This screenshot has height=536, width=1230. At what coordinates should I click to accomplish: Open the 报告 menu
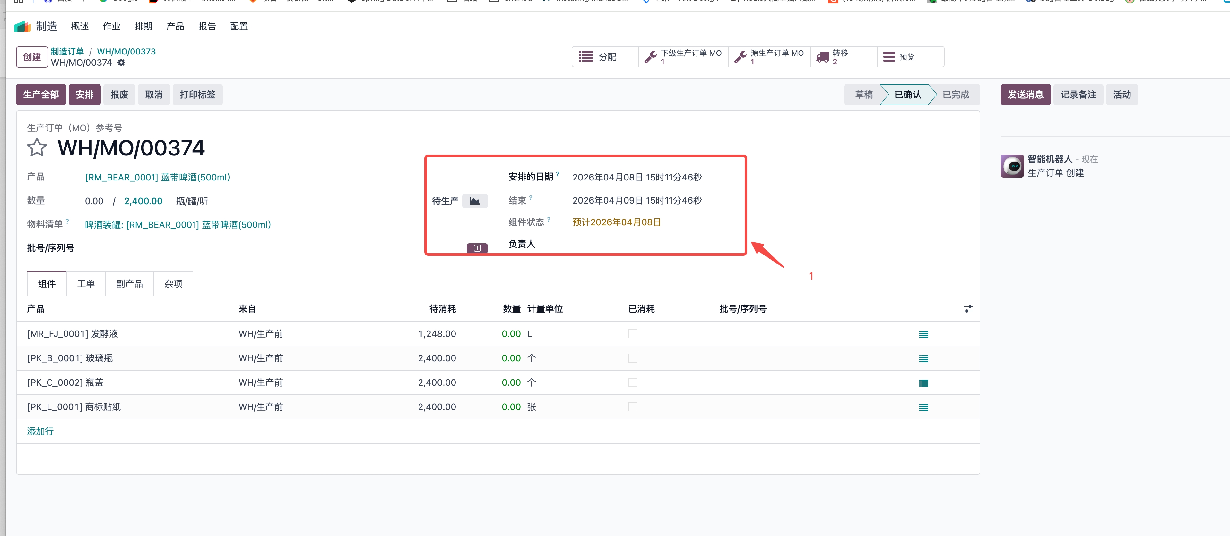207,27
